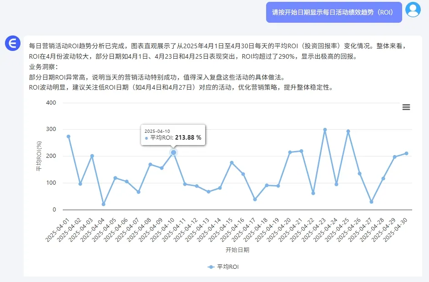The image size is (429, 282).
Task: Click the 2025-04-01 data point on line
Action: [68, 136]
